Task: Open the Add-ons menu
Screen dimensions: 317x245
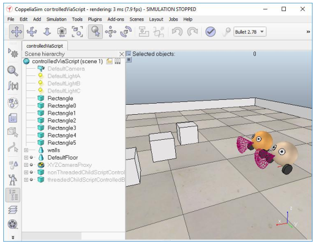Action: (116, 19)
